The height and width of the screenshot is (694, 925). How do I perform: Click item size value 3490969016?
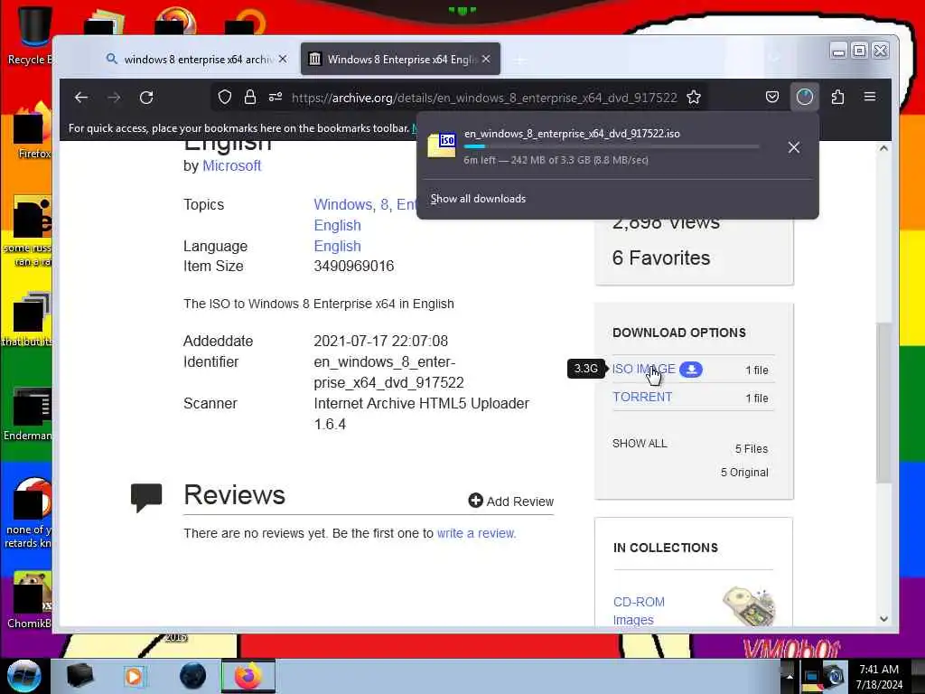(354, 267)
